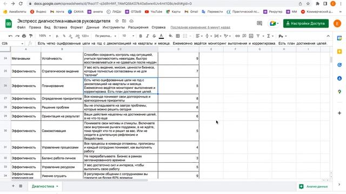Click the move document folder icon

click(124, 21)
